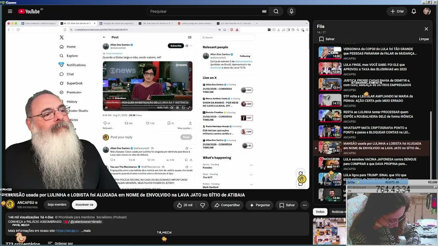This screenshot has height=246, width=438.
Task: Open the on-screen keyboard in search box
Action: pos(264,11)
